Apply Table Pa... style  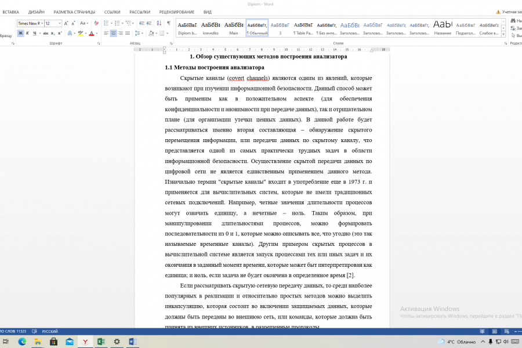point(303,28)
